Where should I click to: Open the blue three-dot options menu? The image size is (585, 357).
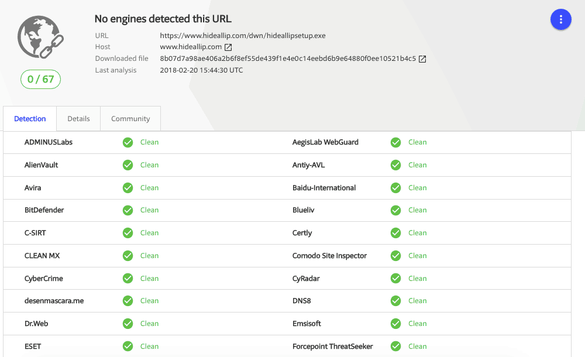click(561, 19)
